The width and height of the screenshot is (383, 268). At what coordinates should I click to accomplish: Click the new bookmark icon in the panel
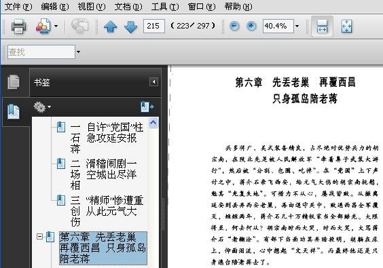point(147,107)
